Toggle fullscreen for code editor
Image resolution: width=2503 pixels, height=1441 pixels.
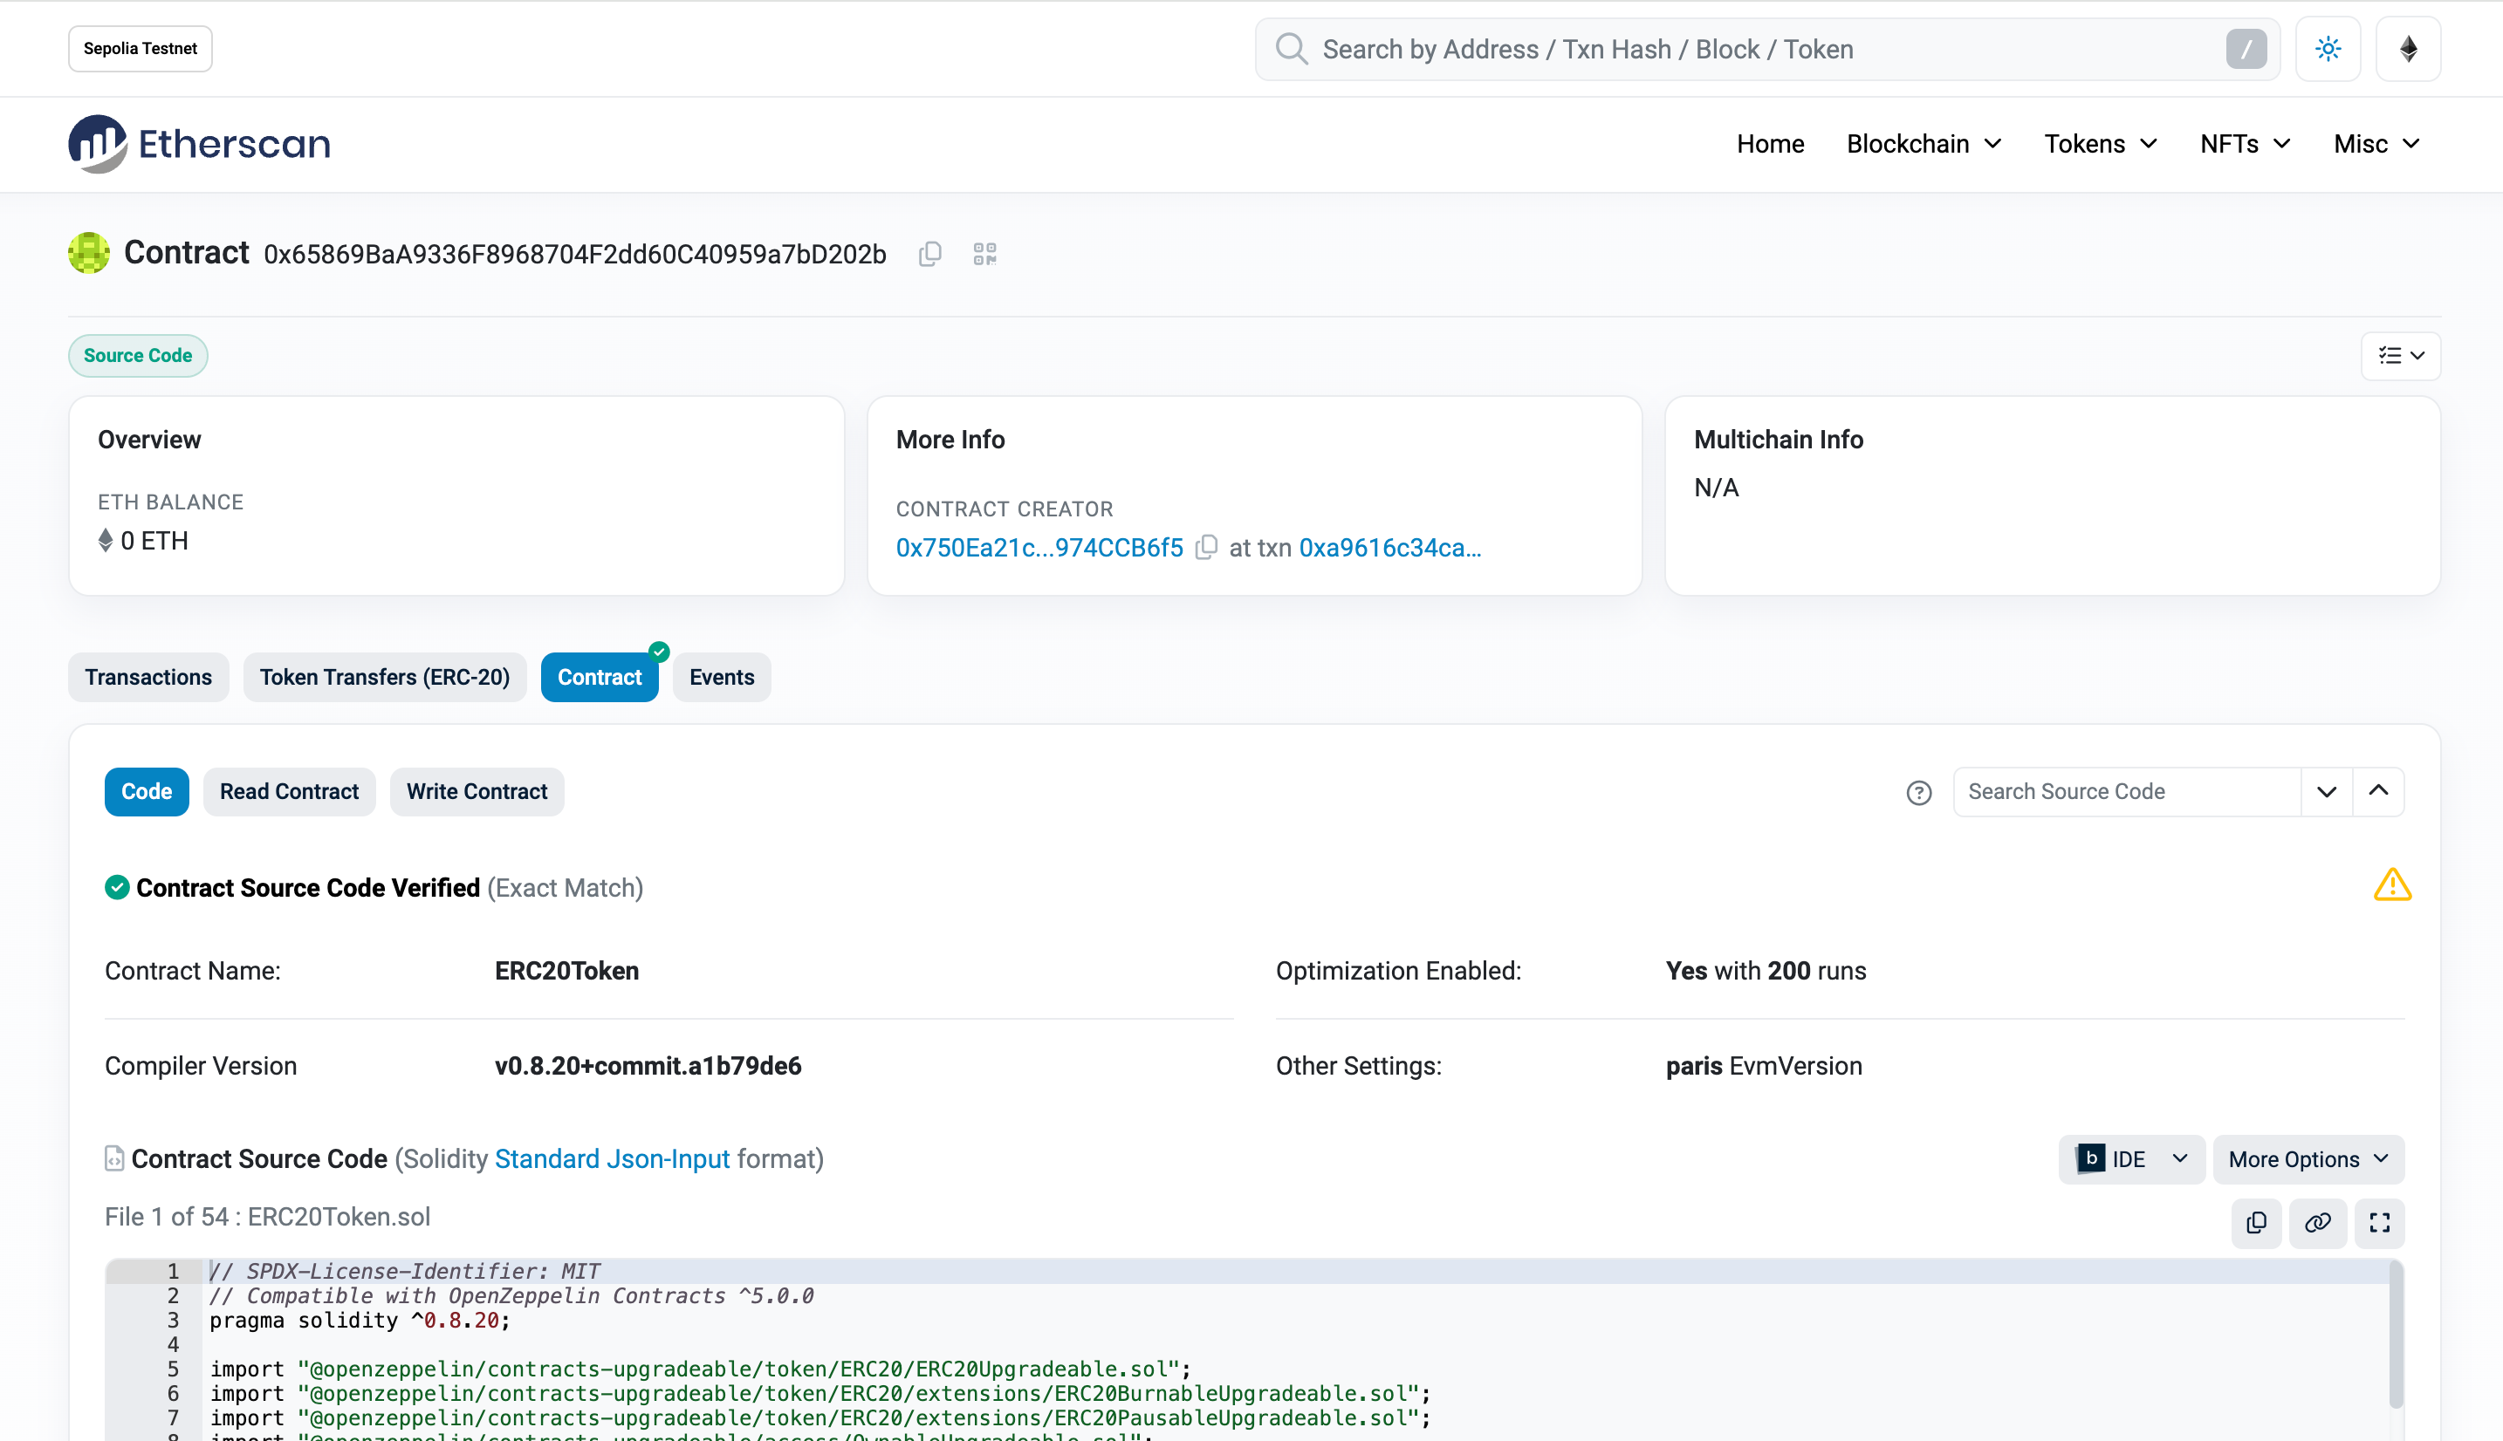2379,1222
